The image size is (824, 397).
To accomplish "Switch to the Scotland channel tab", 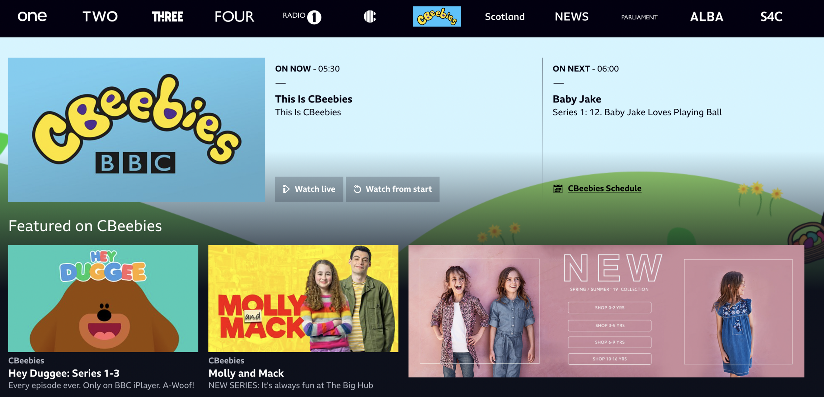I will click(x=505, y=16).
